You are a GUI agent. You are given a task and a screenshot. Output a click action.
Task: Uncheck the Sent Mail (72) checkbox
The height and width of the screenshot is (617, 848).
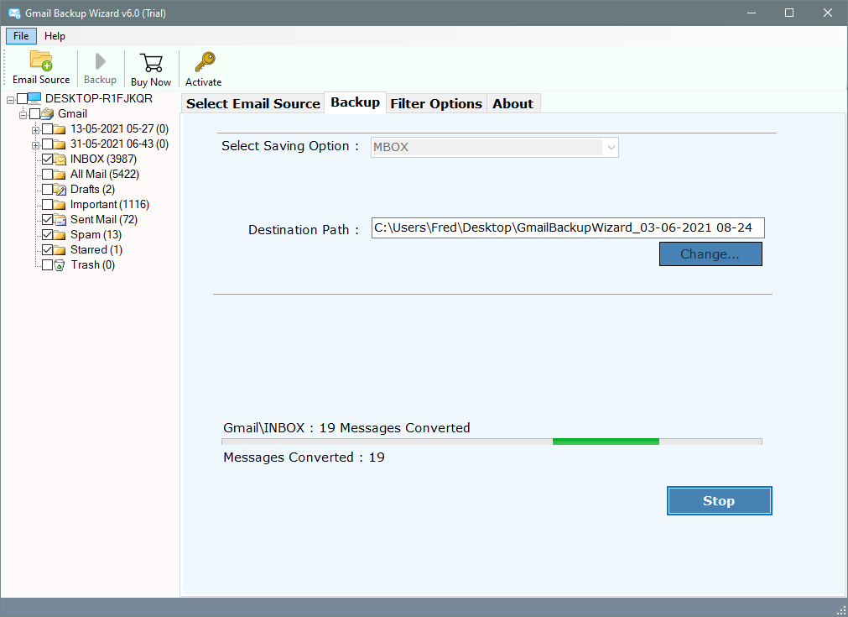pyautogui.click(x=47, y=220)
